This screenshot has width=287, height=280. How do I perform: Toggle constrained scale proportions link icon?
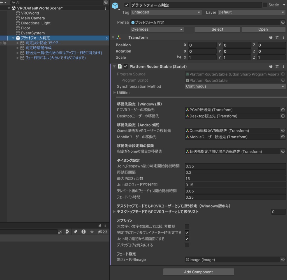click(x=179, y=57)
